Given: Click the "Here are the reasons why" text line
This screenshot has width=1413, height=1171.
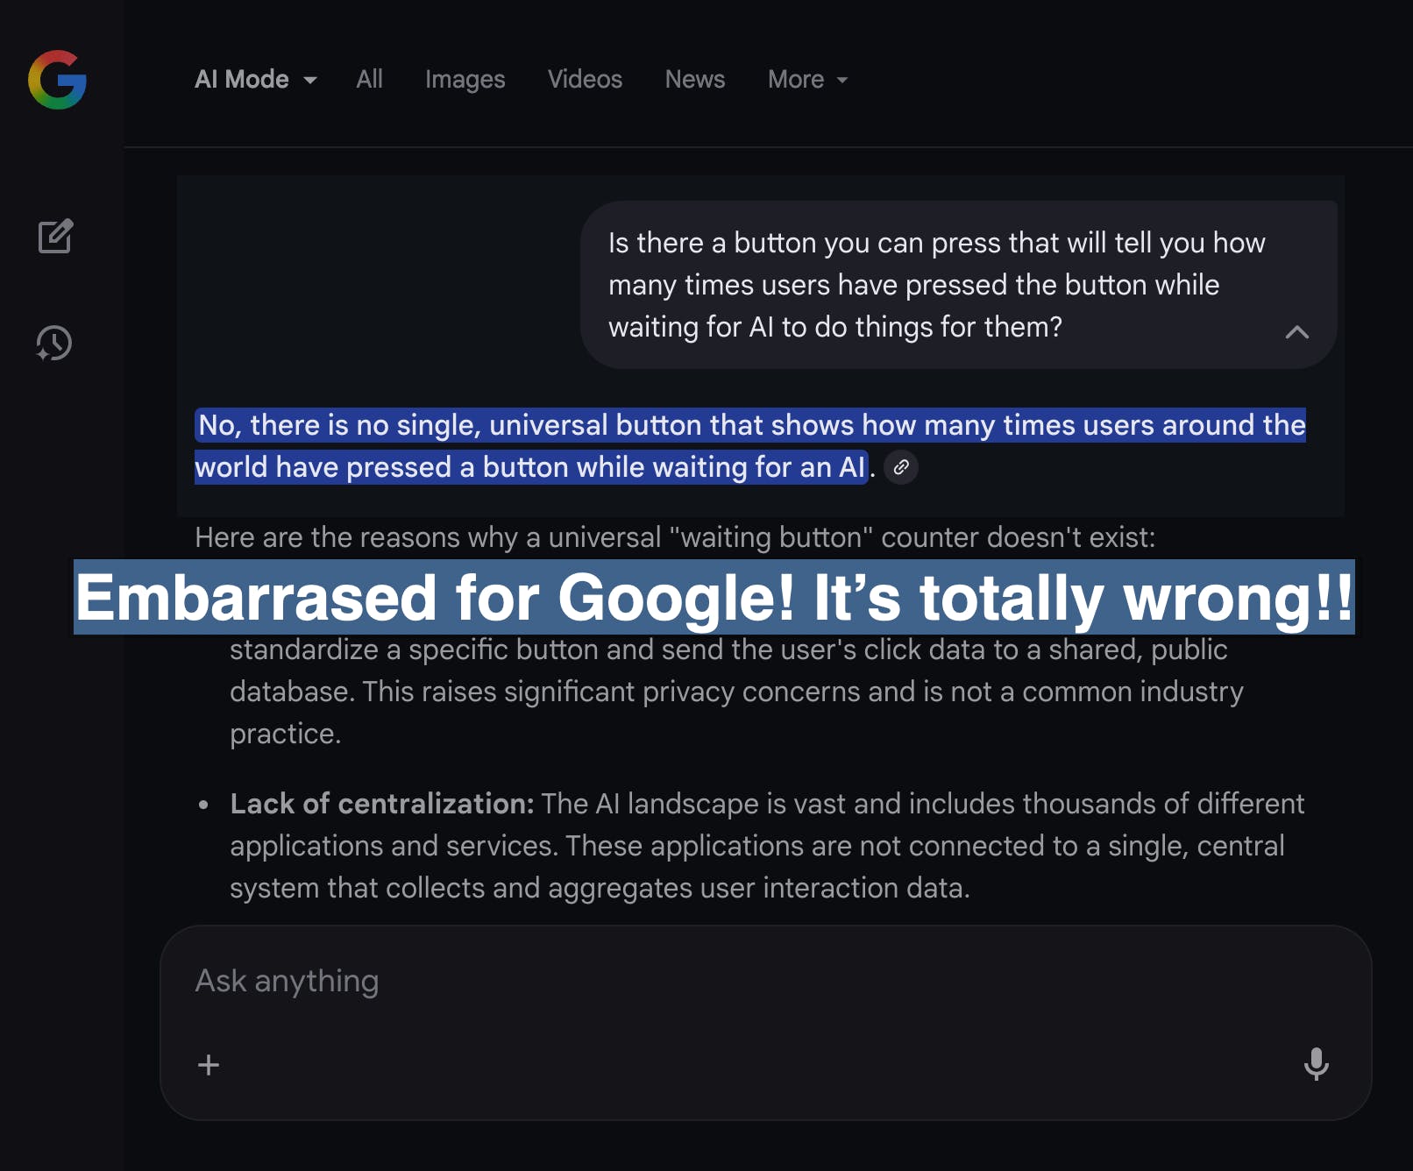Looking at the screenshot, I should pos(675,537).
